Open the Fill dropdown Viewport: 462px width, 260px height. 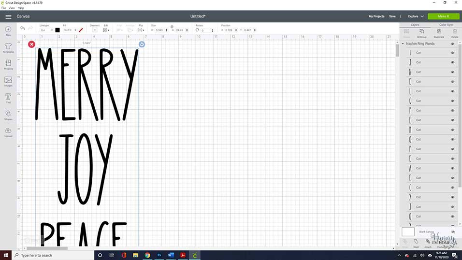tap(70, 30)
